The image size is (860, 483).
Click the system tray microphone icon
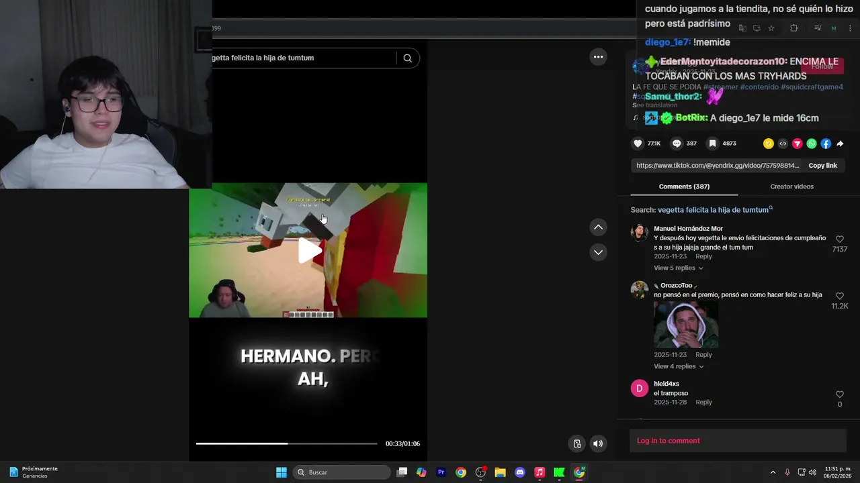(x=787, y=472)
